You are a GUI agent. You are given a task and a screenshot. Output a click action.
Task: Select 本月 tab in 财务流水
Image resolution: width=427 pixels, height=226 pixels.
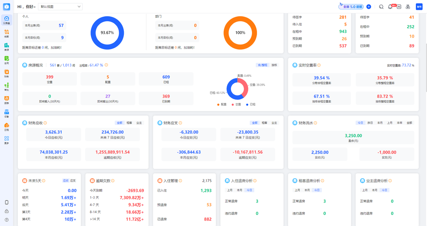(x=380, y=123)
